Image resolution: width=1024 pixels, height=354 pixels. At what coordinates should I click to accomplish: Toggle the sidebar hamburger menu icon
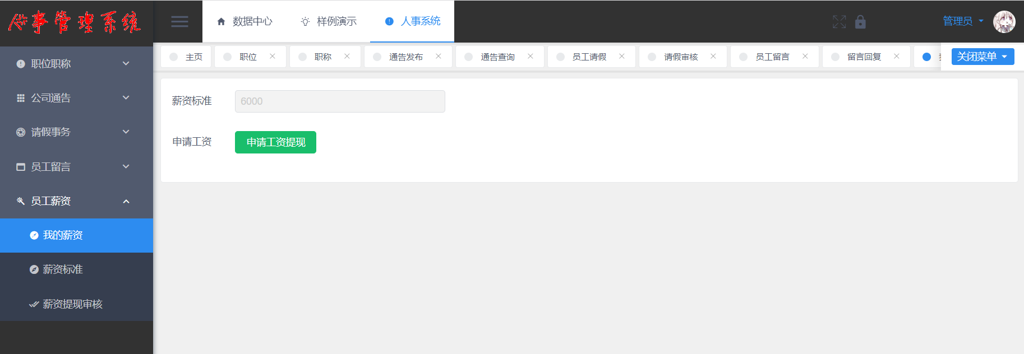pyautogui.click(x=179, y=22)
